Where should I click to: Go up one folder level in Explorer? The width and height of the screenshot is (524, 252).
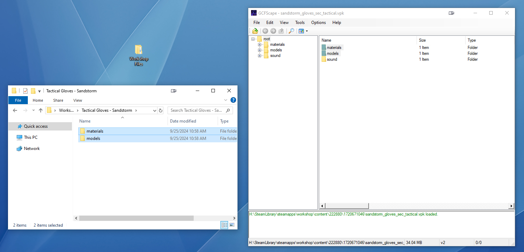pos(41,110)
